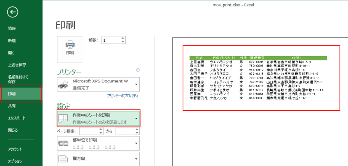Open プリンターのプロパティ link
Screen dimensions: 348x166
(x=122, y=96)
